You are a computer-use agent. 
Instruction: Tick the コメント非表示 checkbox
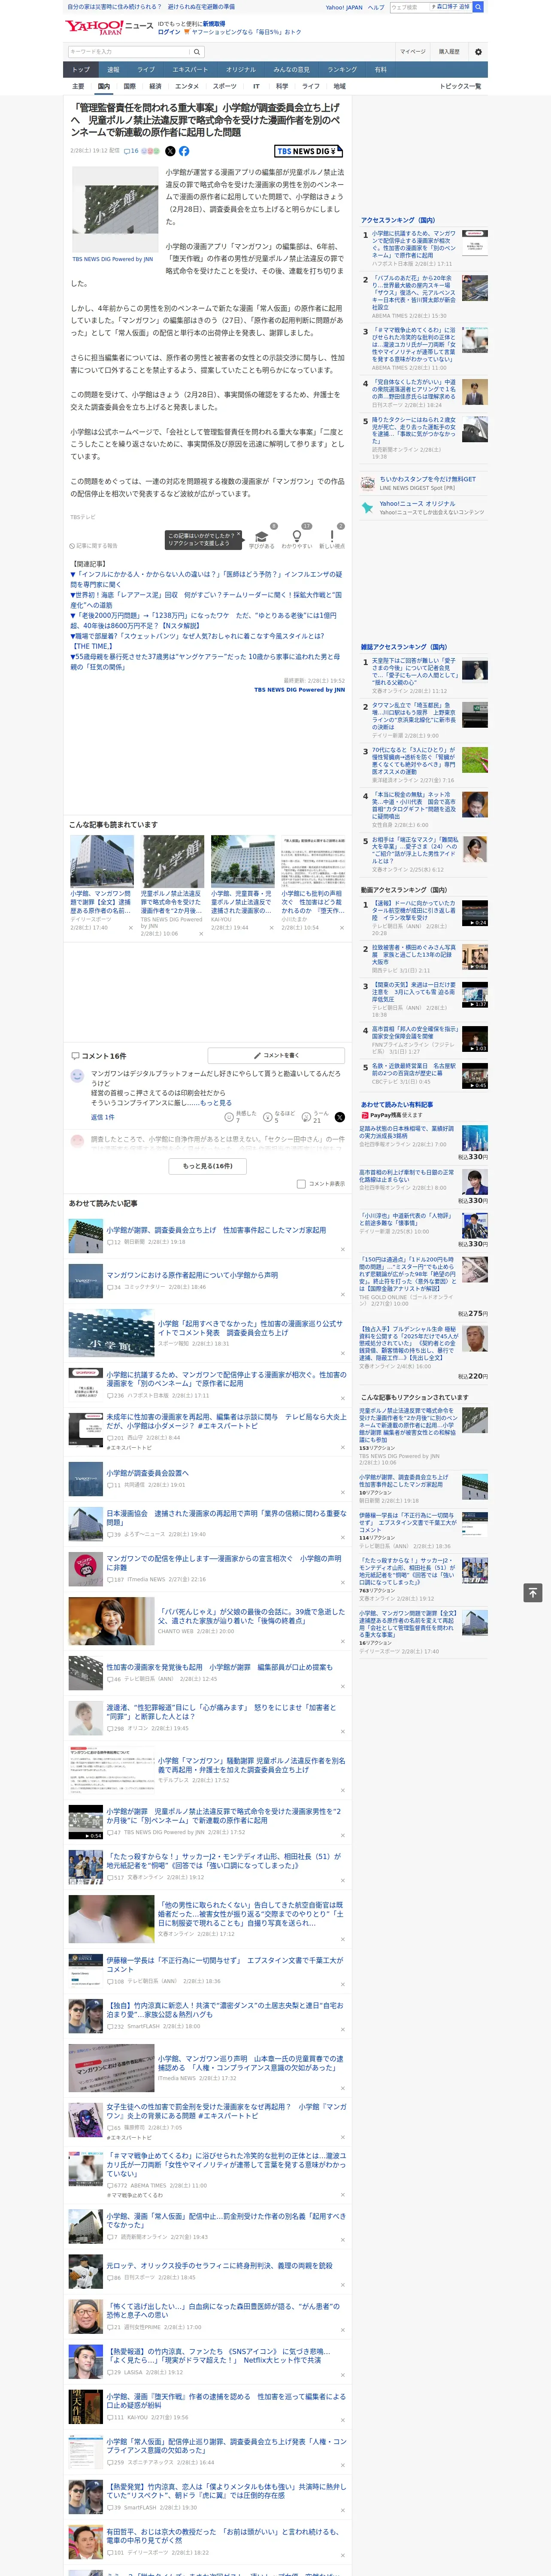(x=301, y=1184)
